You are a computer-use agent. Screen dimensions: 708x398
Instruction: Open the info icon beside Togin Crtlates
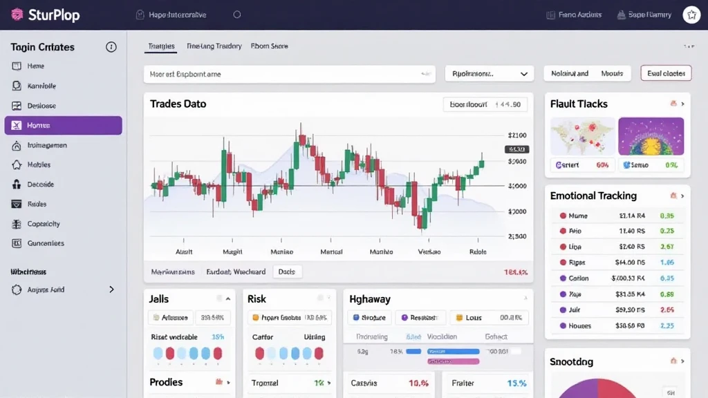pos(111,47)
